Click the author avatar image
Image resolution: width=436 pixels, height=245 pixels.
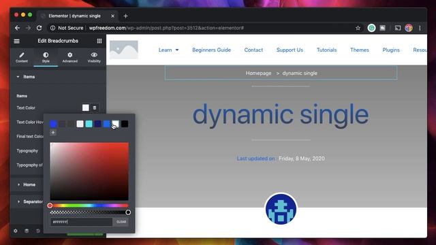(281, 209)
